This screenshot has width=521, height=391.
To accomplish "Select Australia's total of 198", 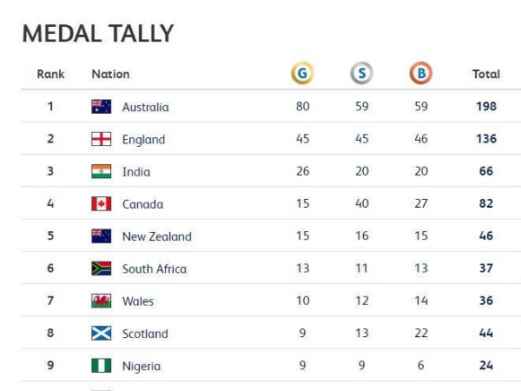I will click(x=486, y=106).
